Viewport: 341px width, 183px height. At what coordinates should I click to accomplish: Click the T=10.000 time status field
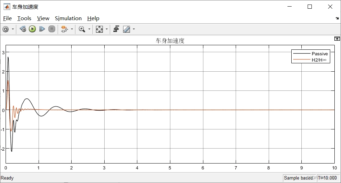(x=328, y=178)
